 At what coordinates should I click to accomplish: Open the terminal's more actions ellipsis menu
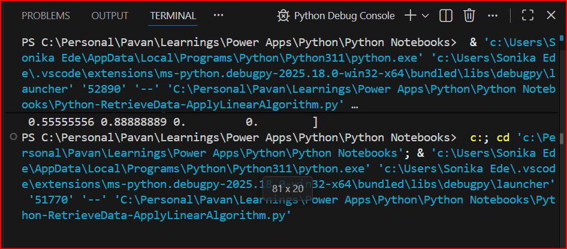click(x=493, y=16)
